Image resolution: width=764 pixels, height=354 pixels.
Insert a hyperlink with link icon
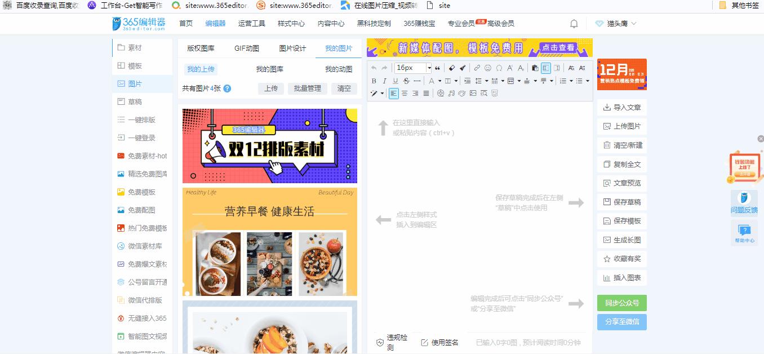(477, 68)
